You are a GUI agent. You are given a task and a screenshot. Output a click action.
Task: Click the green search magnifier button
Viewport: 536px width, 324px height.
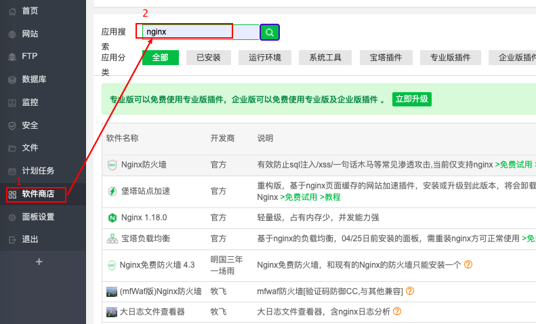coord(270,32)
